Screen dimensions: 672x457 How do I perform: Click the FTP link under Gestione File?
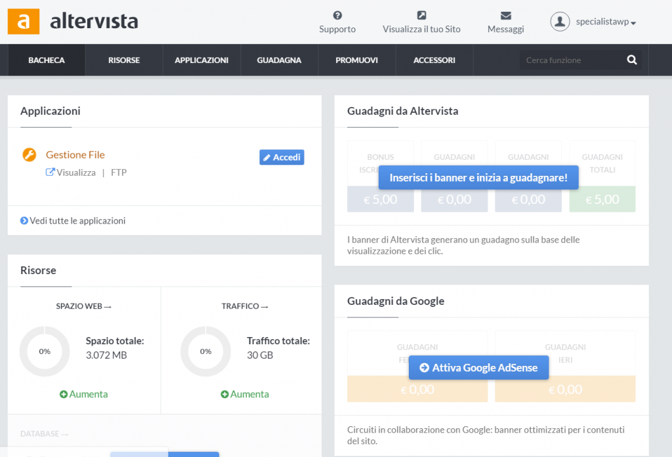tap(119, 172)
